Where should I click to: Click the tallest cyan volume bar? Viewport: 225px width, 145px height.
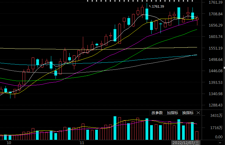[115, 128]
